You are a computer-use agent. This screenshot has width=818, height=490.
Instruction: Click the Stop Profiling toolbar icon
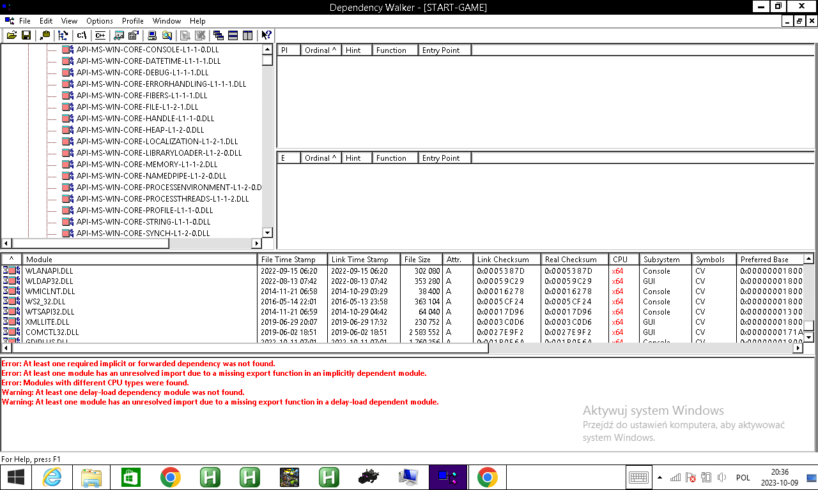tap(200, 35)
